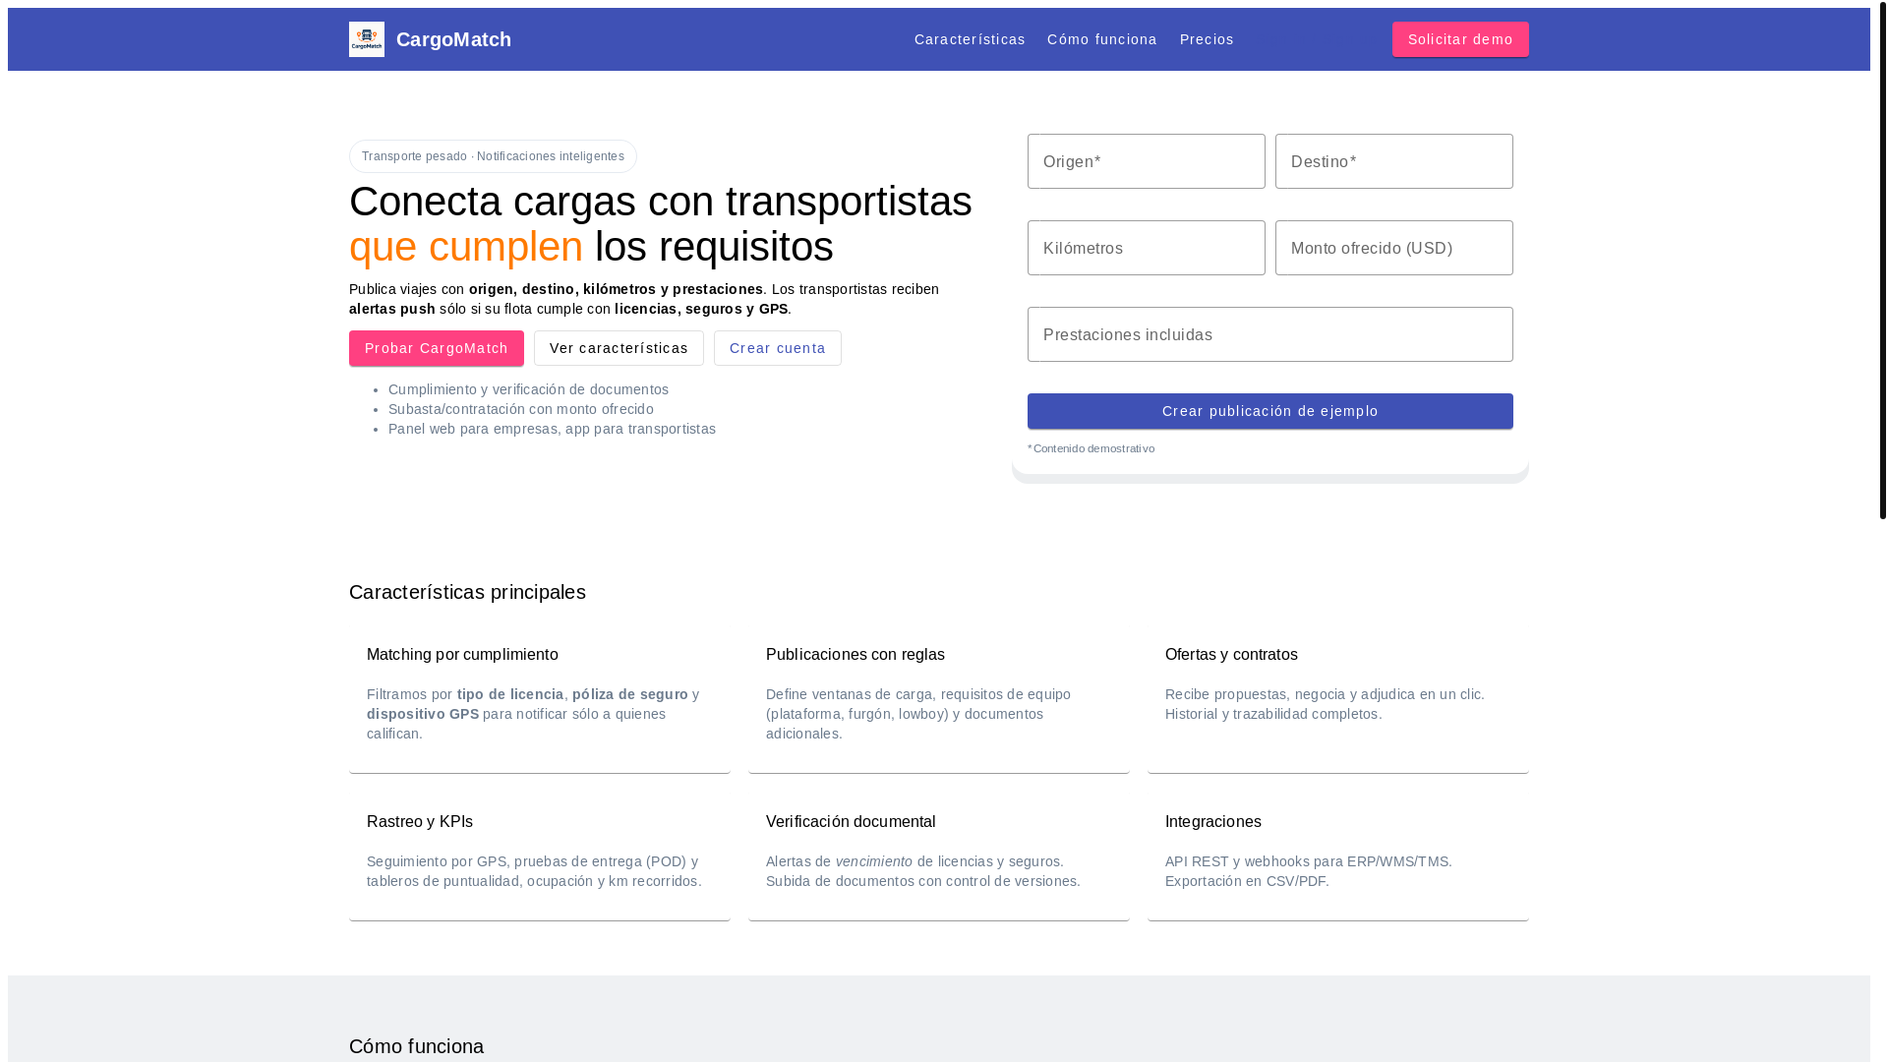Open the Características menu item

[970, 39]
